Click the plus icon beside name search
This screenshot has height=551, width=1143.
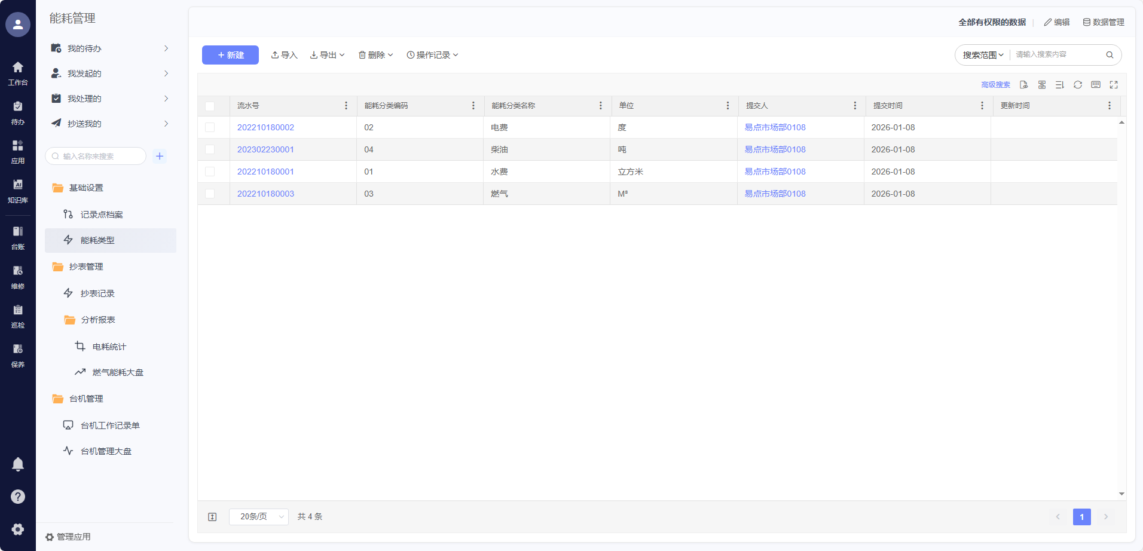(x=160, y=156)
